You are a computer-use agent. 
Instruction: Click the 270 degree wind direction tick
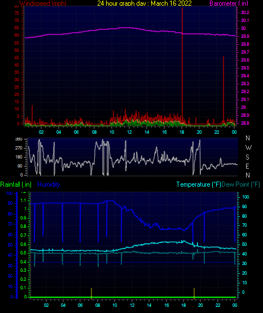[x=19, y=148]
